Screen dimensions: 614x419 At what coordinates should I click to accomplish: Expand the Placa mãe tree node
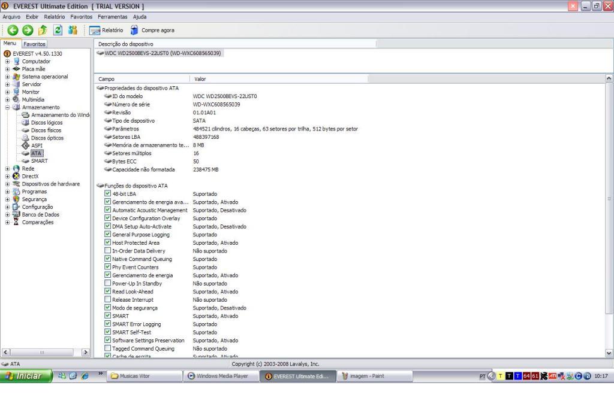click(x=7, y=69)
